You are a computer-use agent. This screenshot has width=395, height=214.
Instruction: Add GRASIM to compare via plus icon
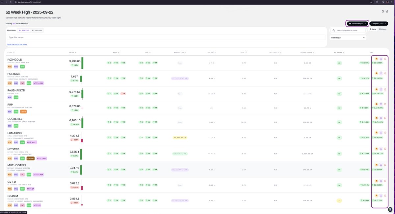[381, 196]
